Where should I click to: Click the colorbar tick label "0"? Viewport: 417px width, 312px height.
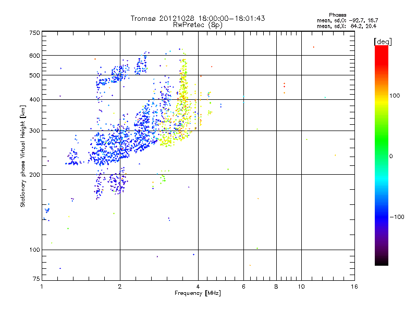click(x=391, y=157)
